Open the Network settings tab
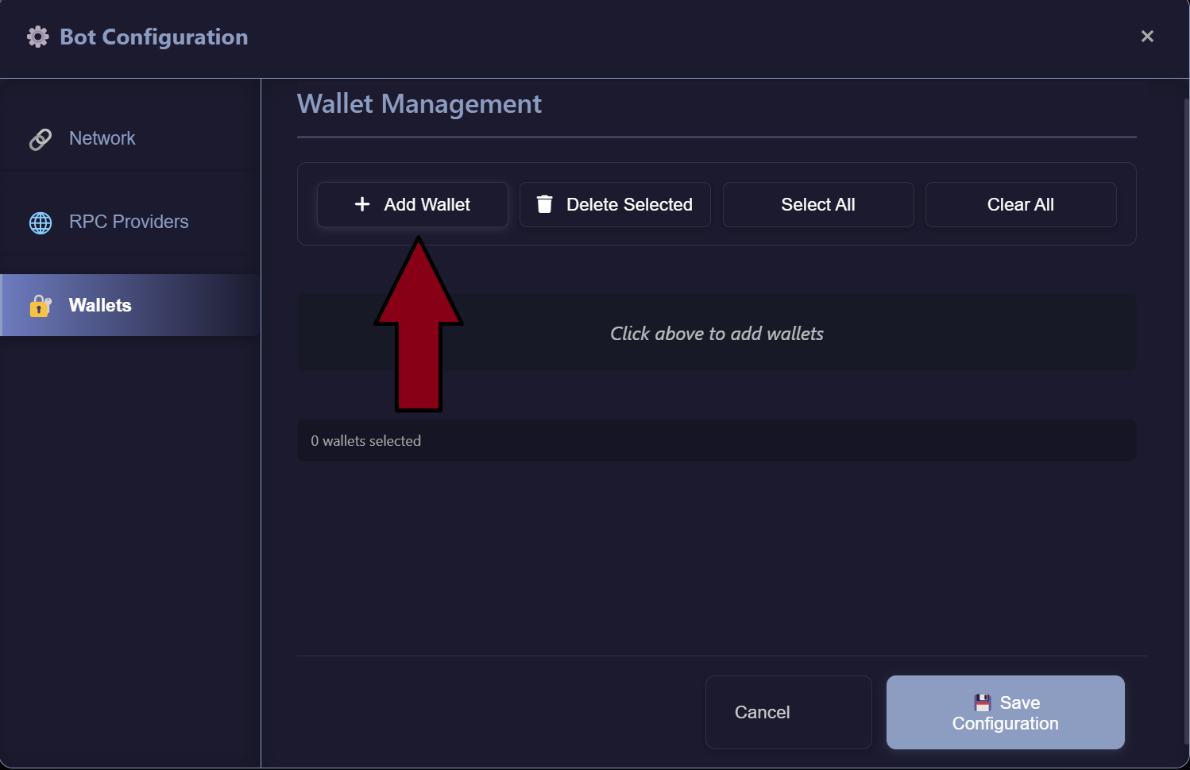 coord(102,138)
